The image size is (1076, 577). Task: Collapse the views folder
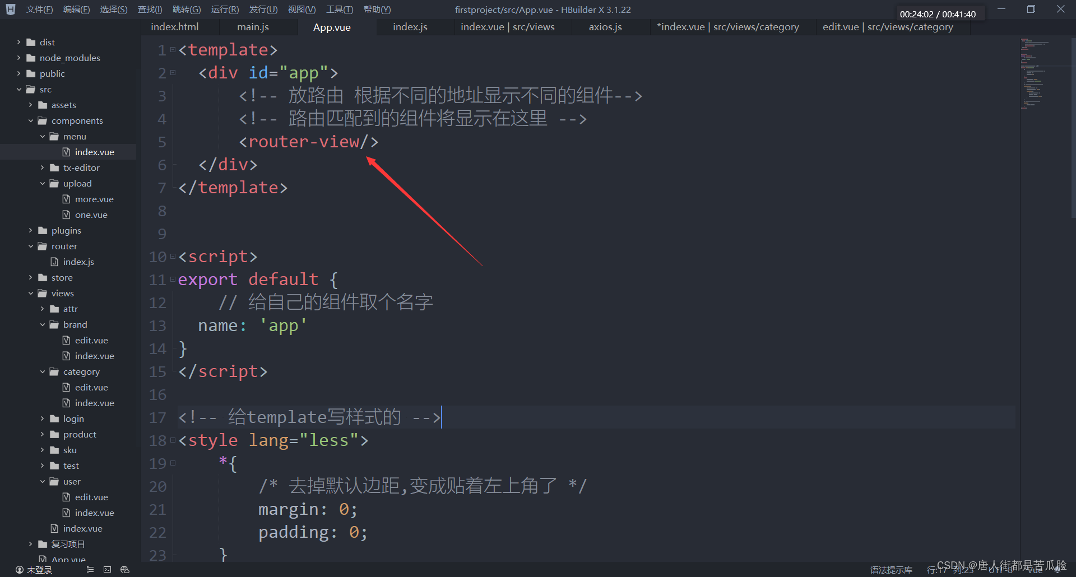[x=30, y=293]
